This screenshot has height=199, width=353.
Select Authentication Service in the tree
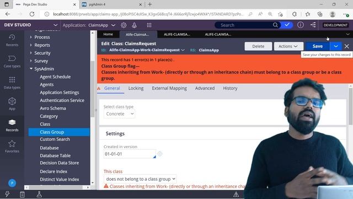pyautogui.click(x=62, y=101)
